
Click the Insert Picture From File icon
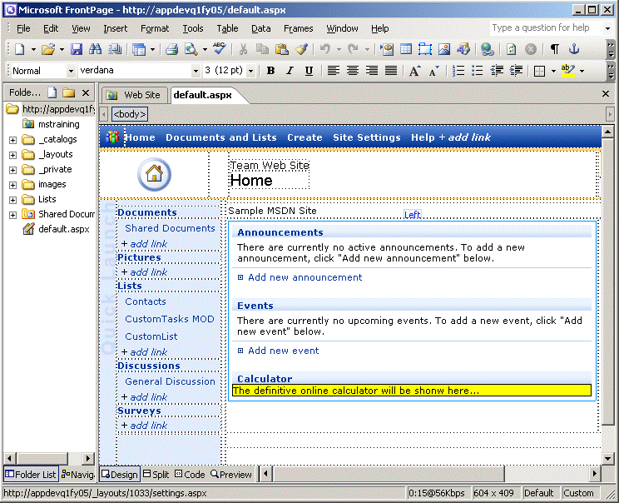click(444, 49)
